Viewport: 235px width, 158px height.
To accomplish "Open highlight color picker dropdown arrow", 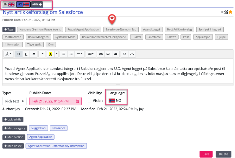I will tap(56, 54).
